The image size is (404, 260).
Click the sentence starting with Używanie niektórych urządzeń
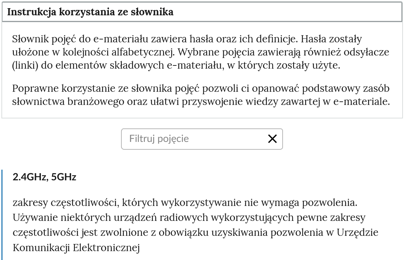(x=195, y=233)
